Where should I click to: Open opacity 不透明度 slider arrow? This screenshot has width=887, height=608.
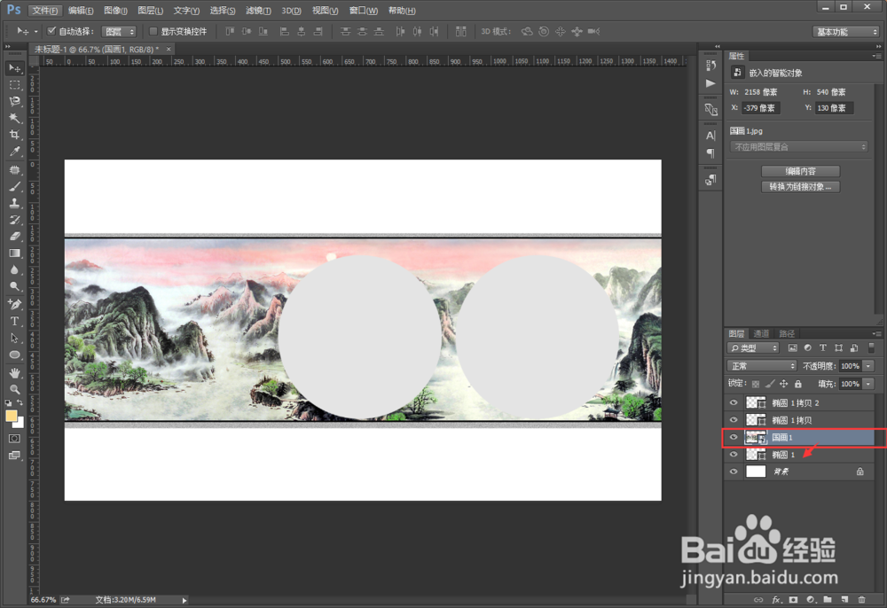(x=868, y=366)
